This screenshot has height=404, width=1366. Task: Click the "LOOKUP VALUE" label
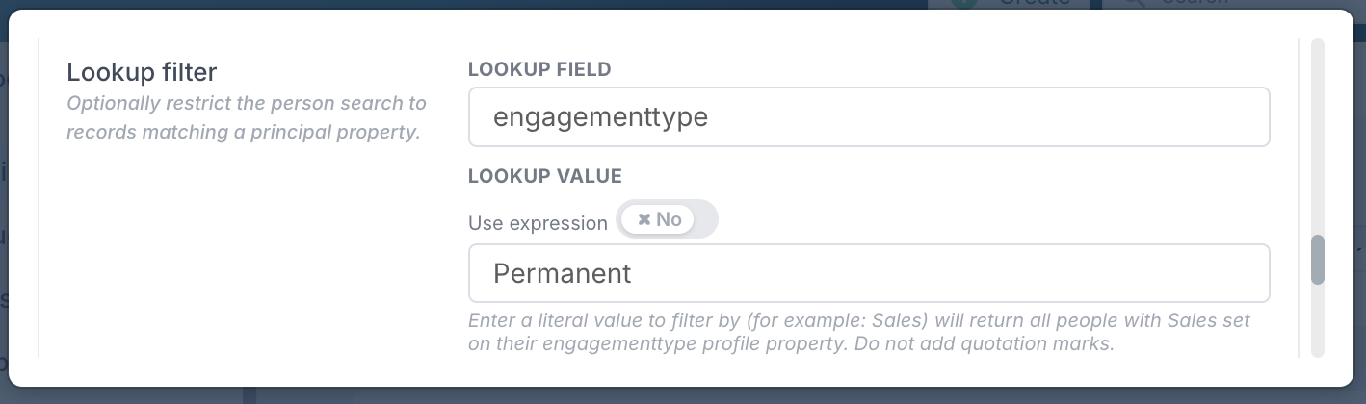pos(544,176)
